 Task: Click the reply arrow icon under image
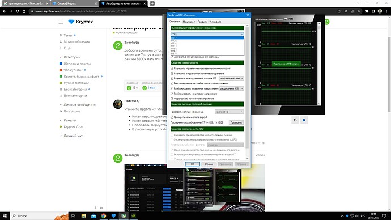295,120
